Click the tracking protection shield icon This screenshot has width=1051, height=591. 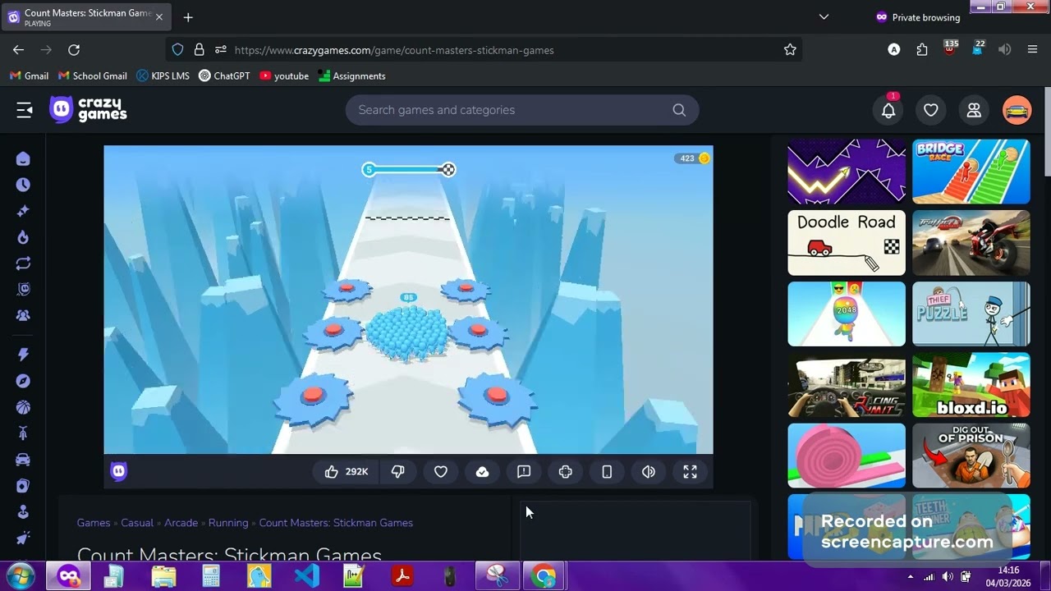(x=177, y=50)
